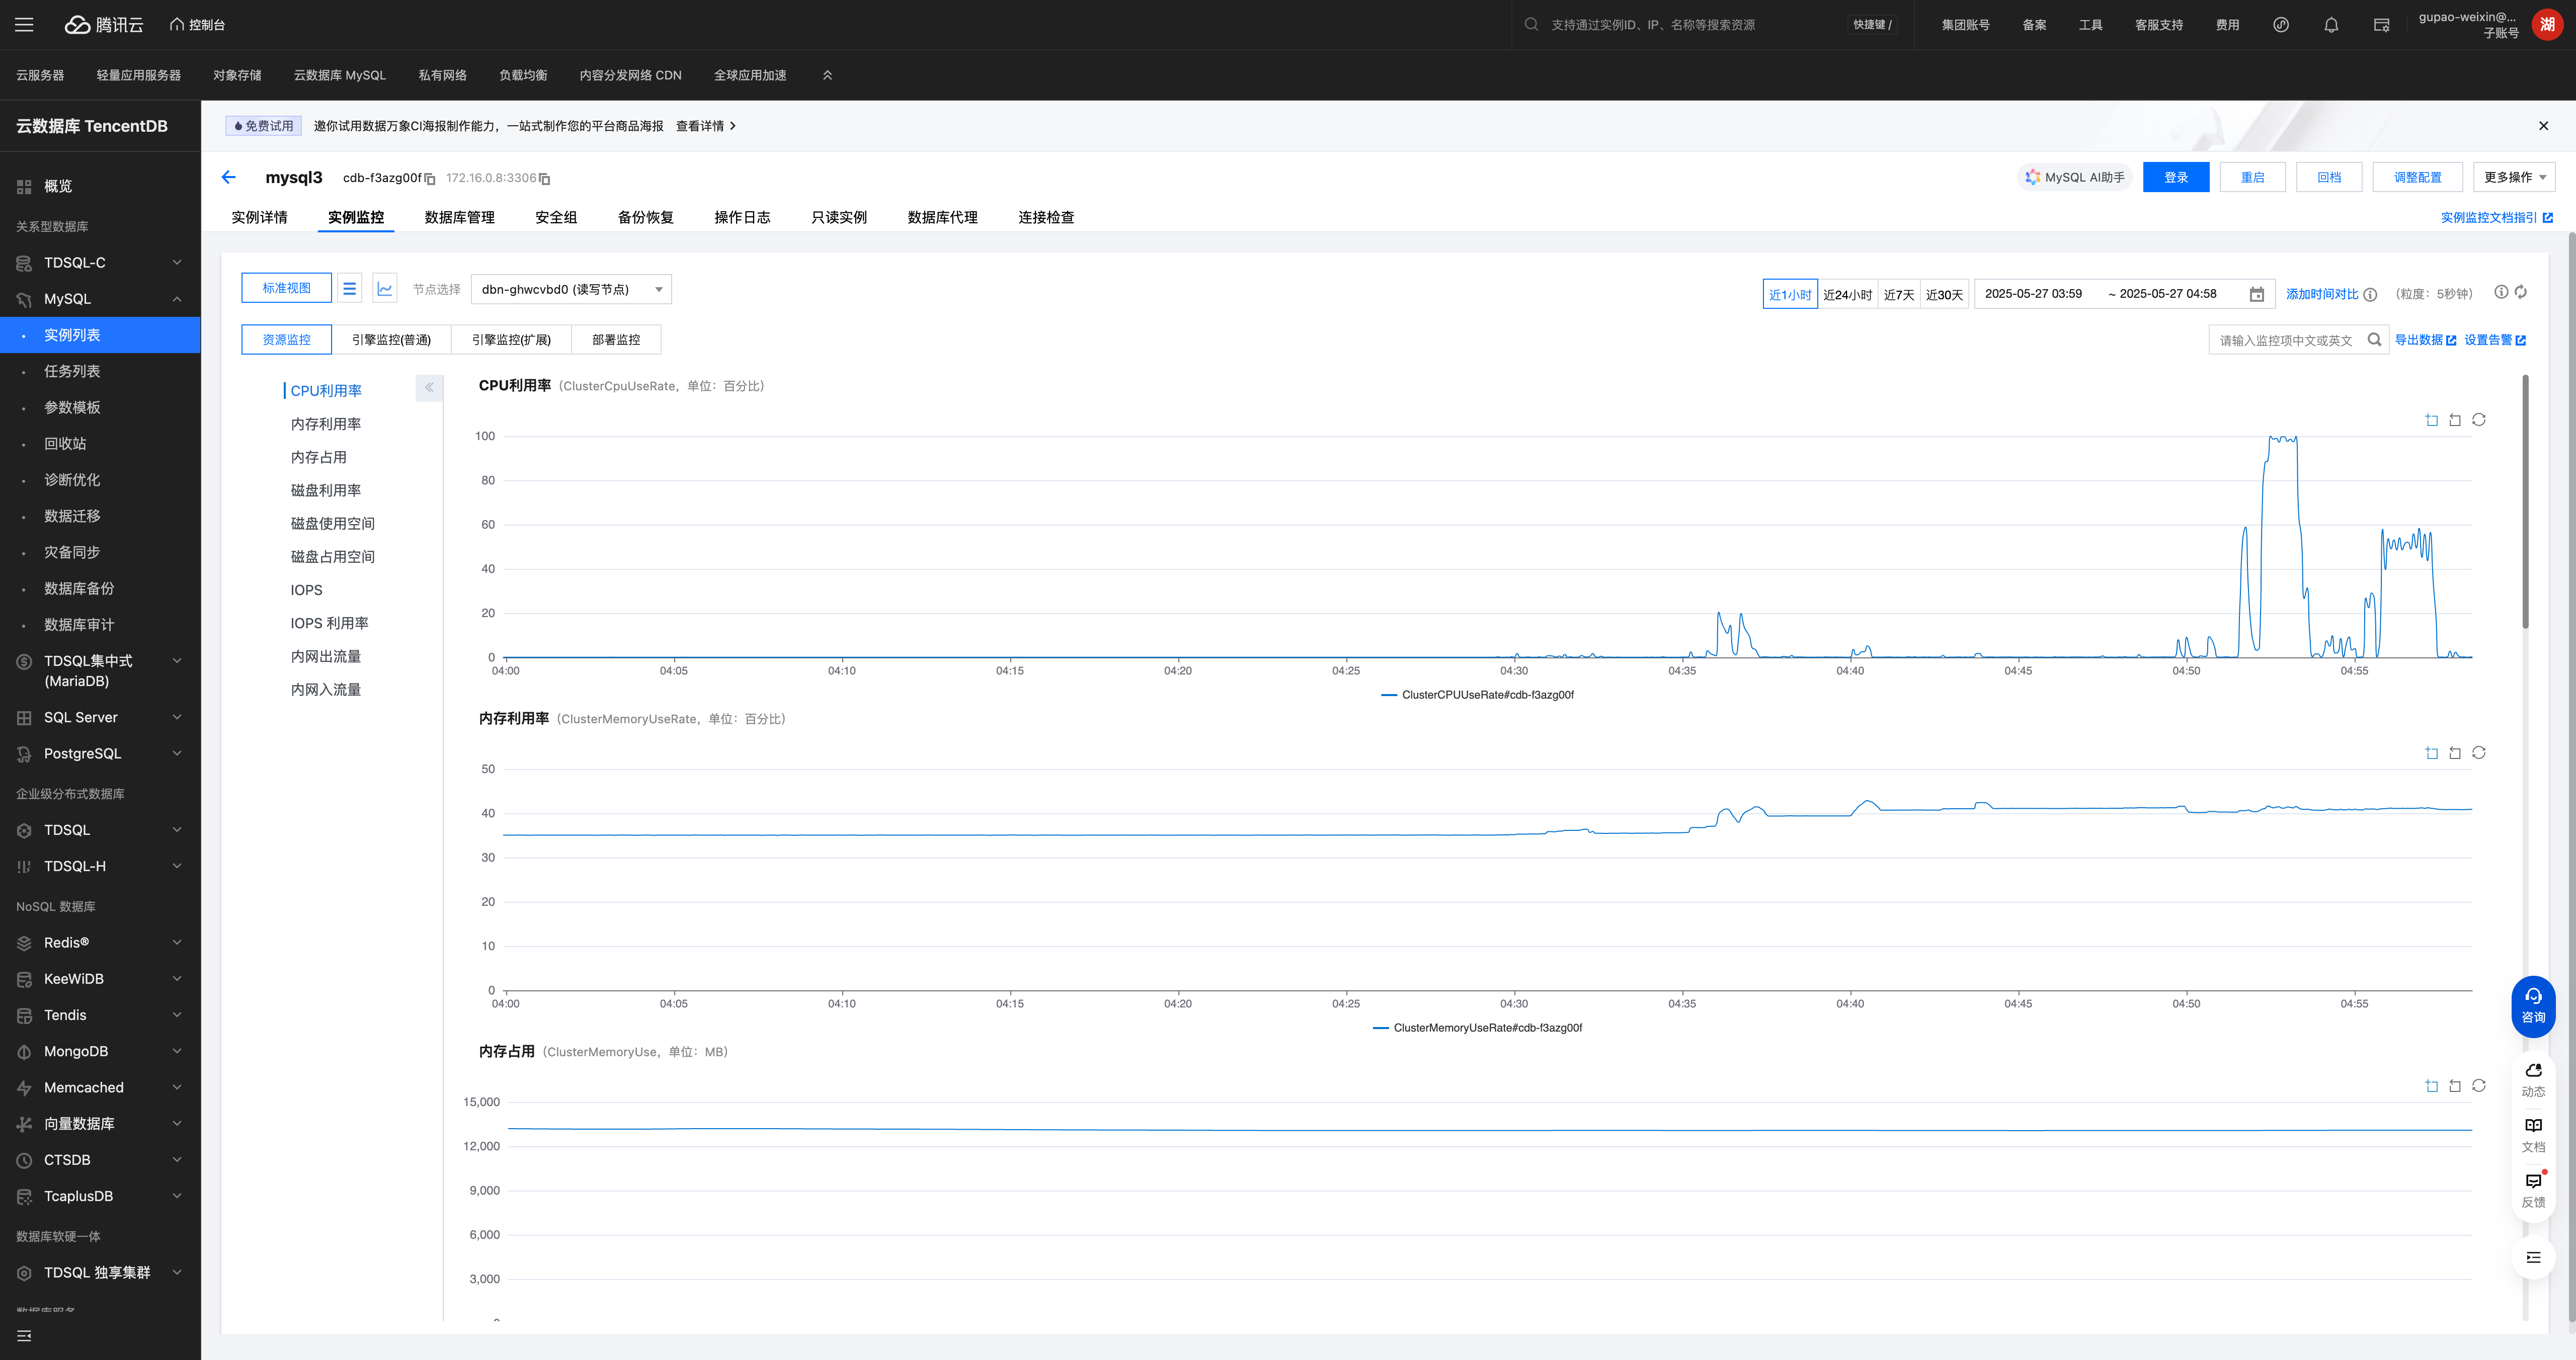Screen dimensions: 2576x1360
Task: Copy the instance ID cdb-f3azg00f
Action: coord(430,179)
